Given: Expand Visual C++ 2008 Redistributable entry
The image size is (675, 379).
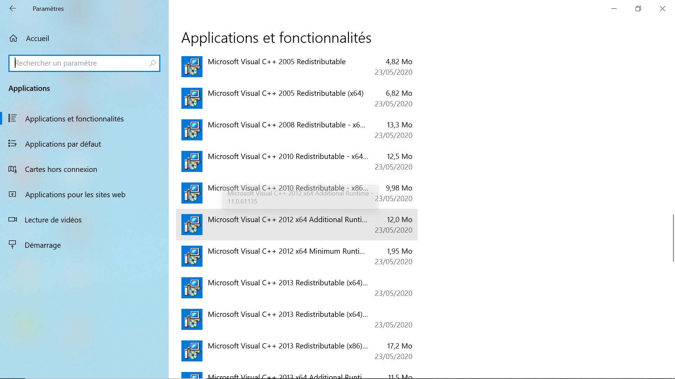Looking at the screenshot, I should [x=286, y=125].
